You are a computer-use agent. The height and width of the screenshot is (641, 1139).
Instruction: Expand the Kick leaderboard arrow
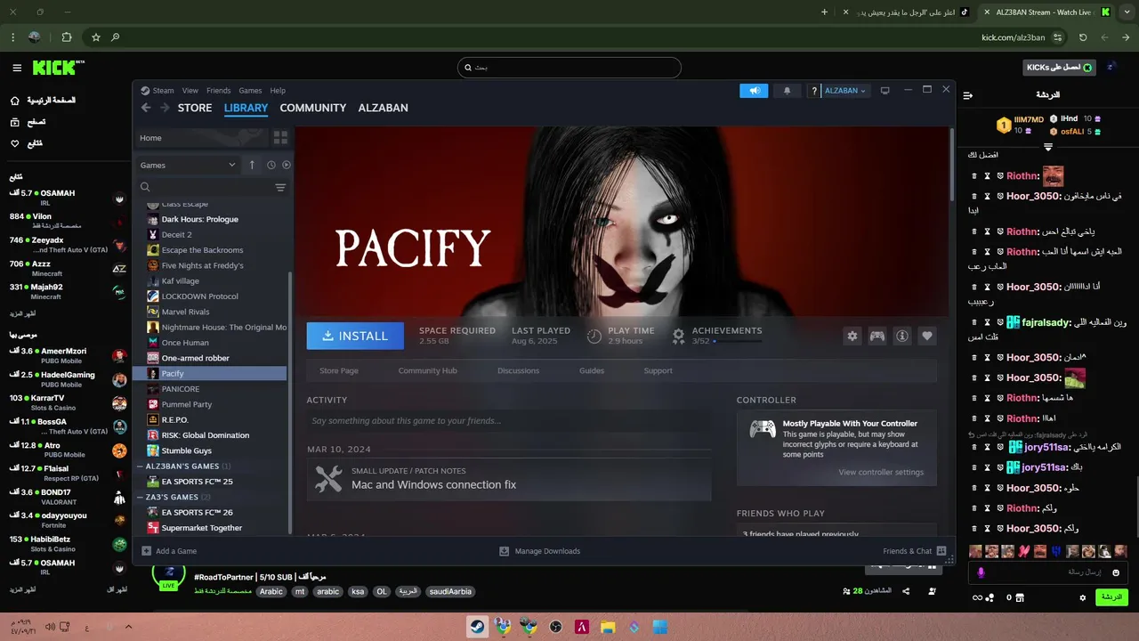click(x=1048, y=147)
